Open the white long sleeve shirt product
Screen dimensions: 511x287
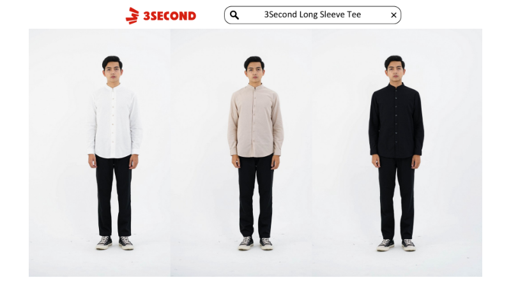pos(114,121)
